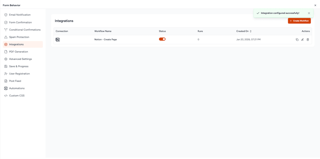Open Custom CSS editor section
Image resolution: width=320 pixels, height=159 pixels.
[x=17, y=96]
